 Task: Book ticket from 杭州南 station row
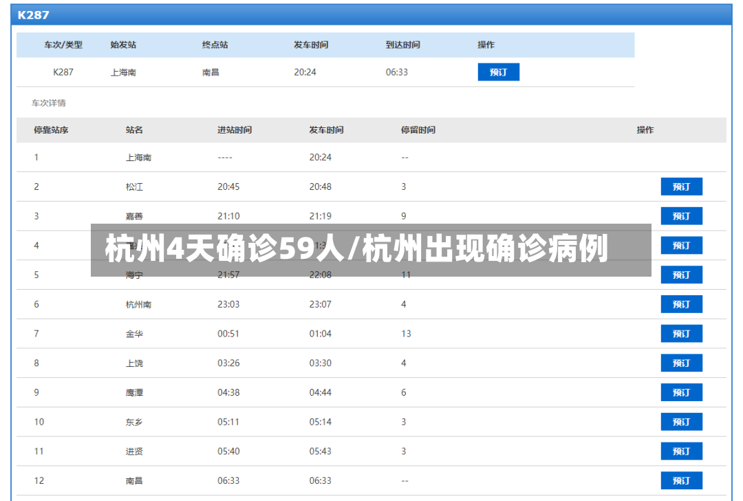point(681,304)
